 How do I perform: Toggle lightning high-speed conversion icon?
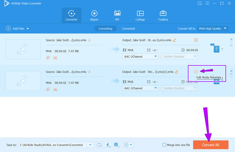point(108,145)
